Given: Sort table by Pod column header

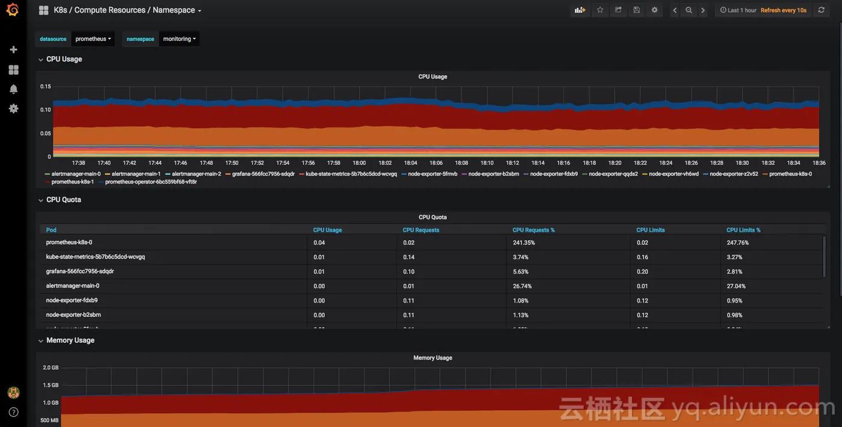Looking at the screenshot, I should [x=51, y=230].
